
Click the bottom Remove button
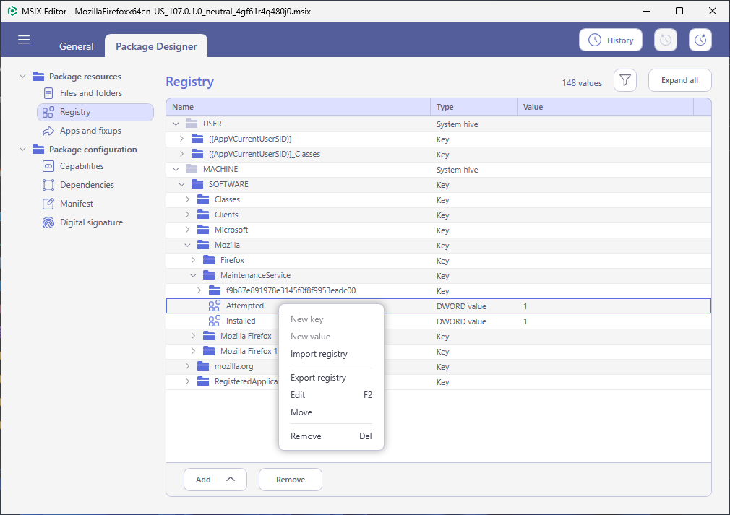[291, 480]
